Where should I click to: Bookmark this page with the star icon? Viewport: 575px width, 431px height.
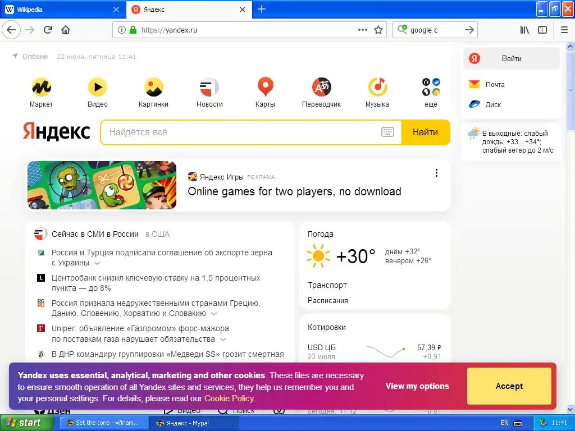[378, 30]
